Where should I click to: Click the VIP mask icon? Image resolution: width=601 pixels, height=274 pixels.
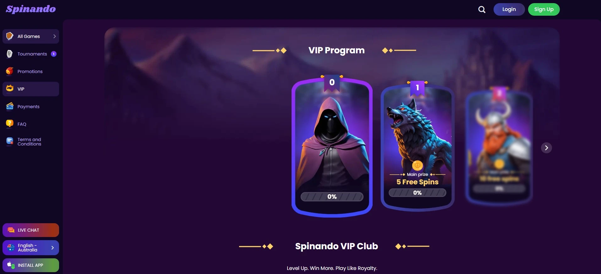pos(10,89)
